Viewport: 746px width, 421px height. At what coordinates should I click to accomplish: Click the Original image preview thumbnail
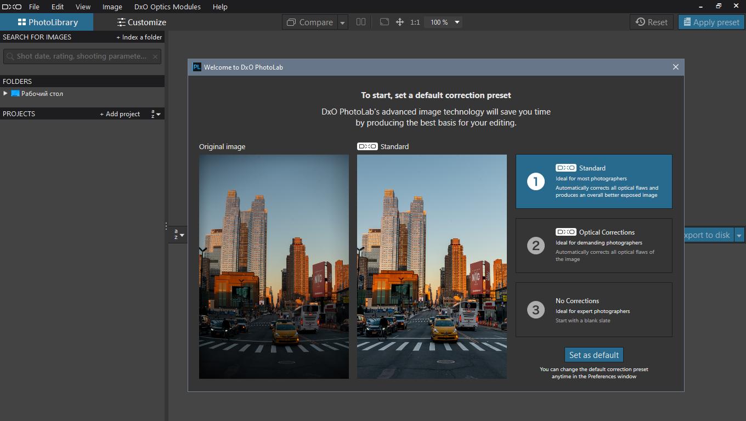pos(274,266)
